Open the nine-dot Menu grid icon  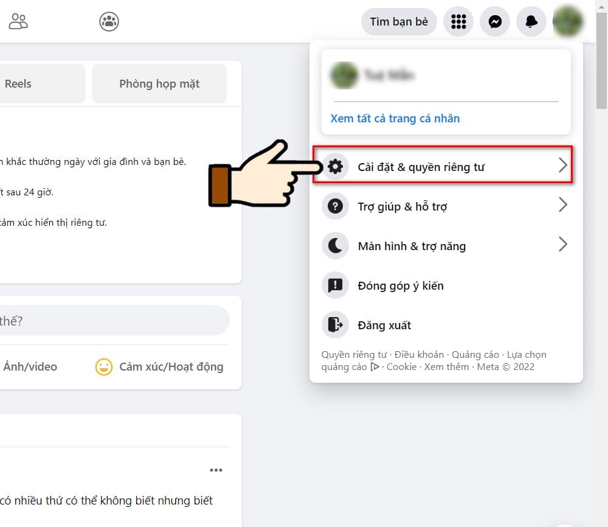point(458,22)
